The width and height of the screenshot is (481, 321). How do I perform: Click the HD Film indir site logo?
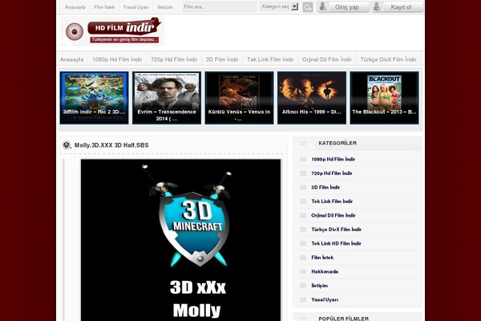(x=112, y=31)
